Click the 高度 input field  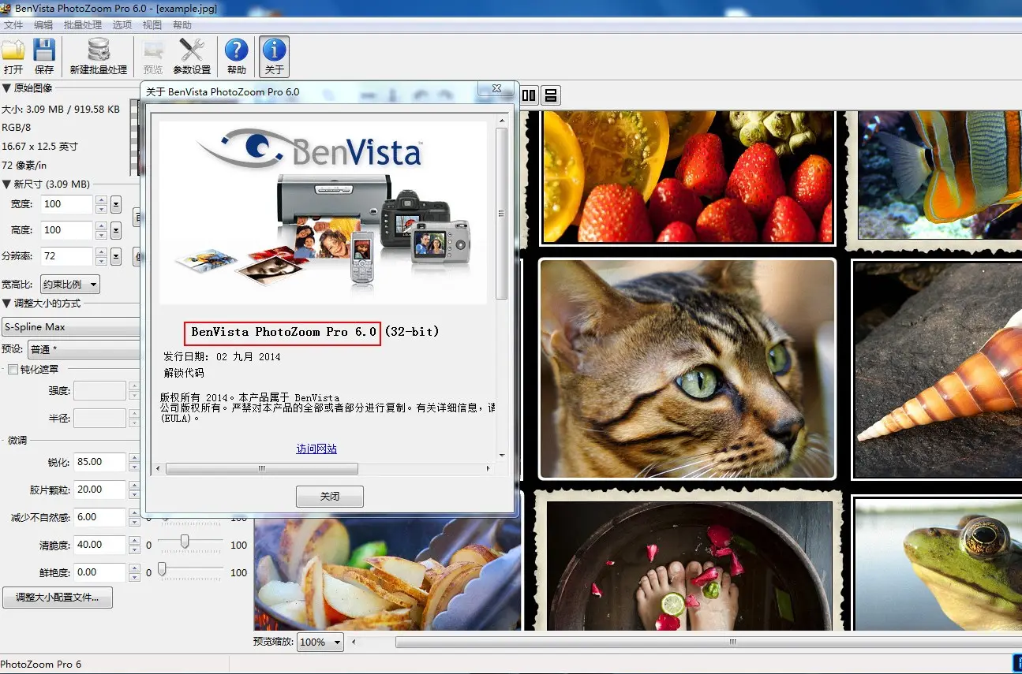(67, 230)
